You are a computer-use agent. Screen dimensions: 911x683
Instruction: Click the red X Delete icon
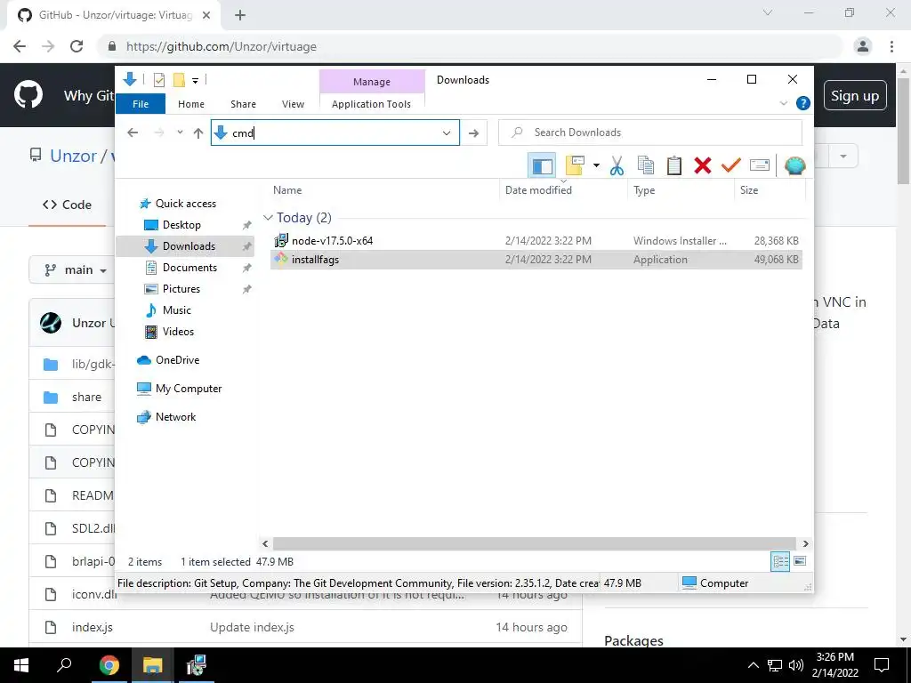pyautogui.click(x=703, y=166)
